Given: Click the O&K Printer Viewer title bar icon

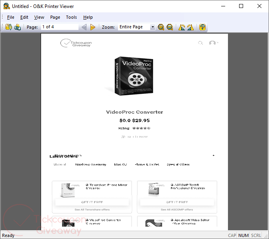Looking at the screenshot, I should point(6,6).
